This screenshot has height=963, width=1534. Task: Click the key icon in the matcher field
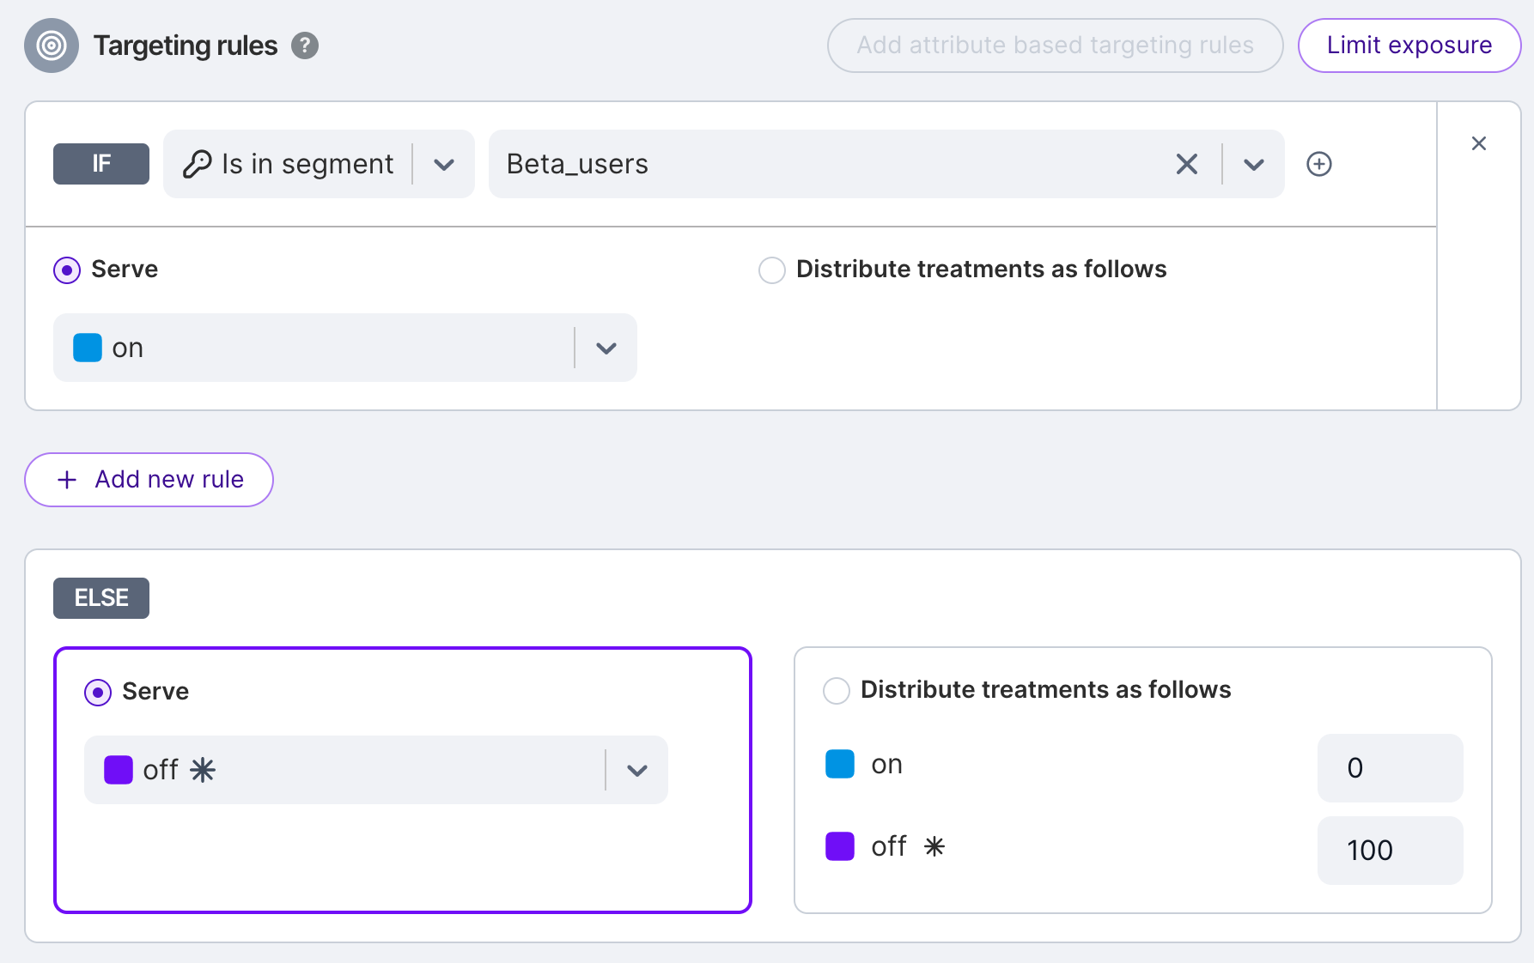point(198,164)
